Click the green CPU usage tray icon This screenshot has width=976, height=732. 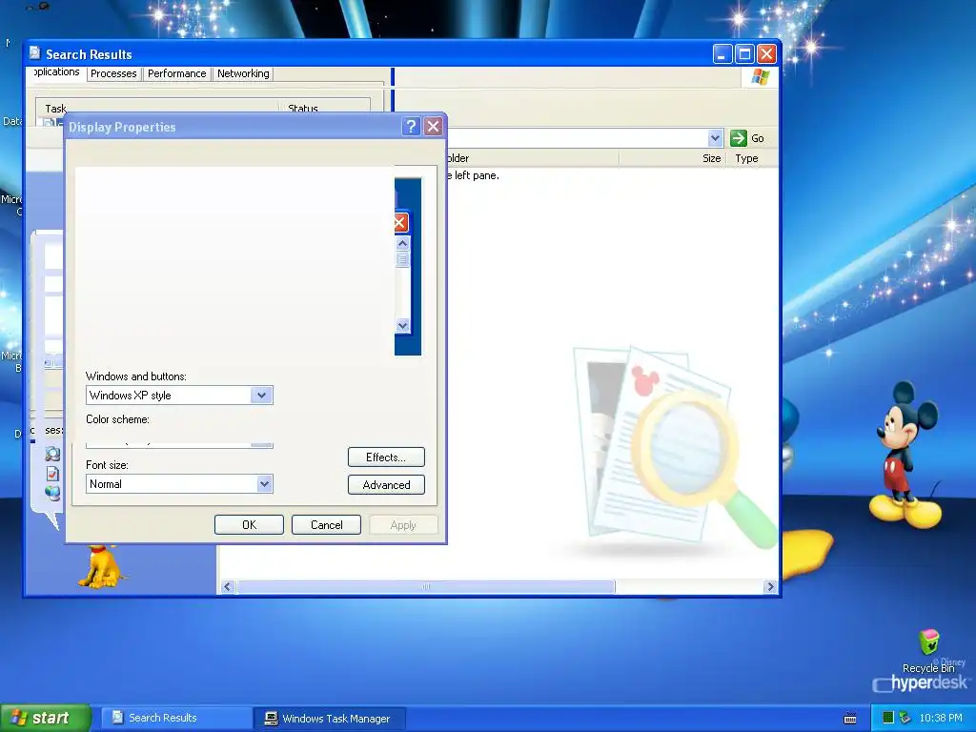coord(888,718)
